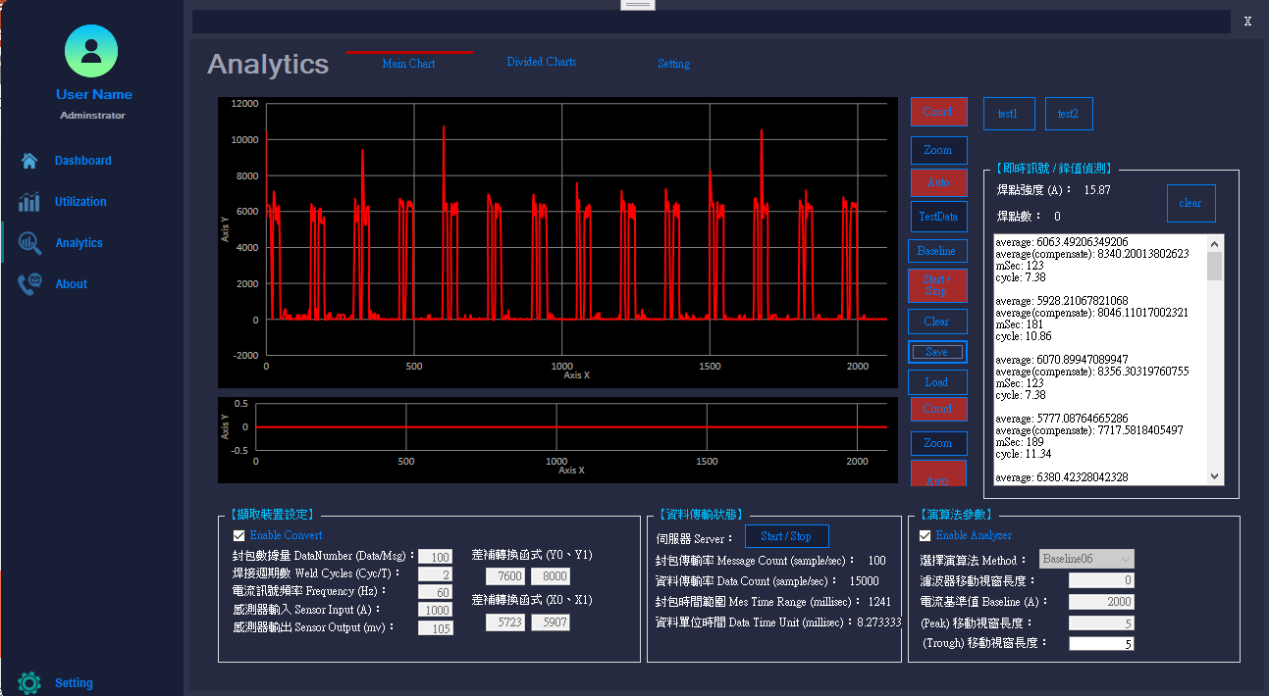This screenshot has width=1269, height=696.
Task: Click the Auto button beside the lower chart
Action: point(938,473)
